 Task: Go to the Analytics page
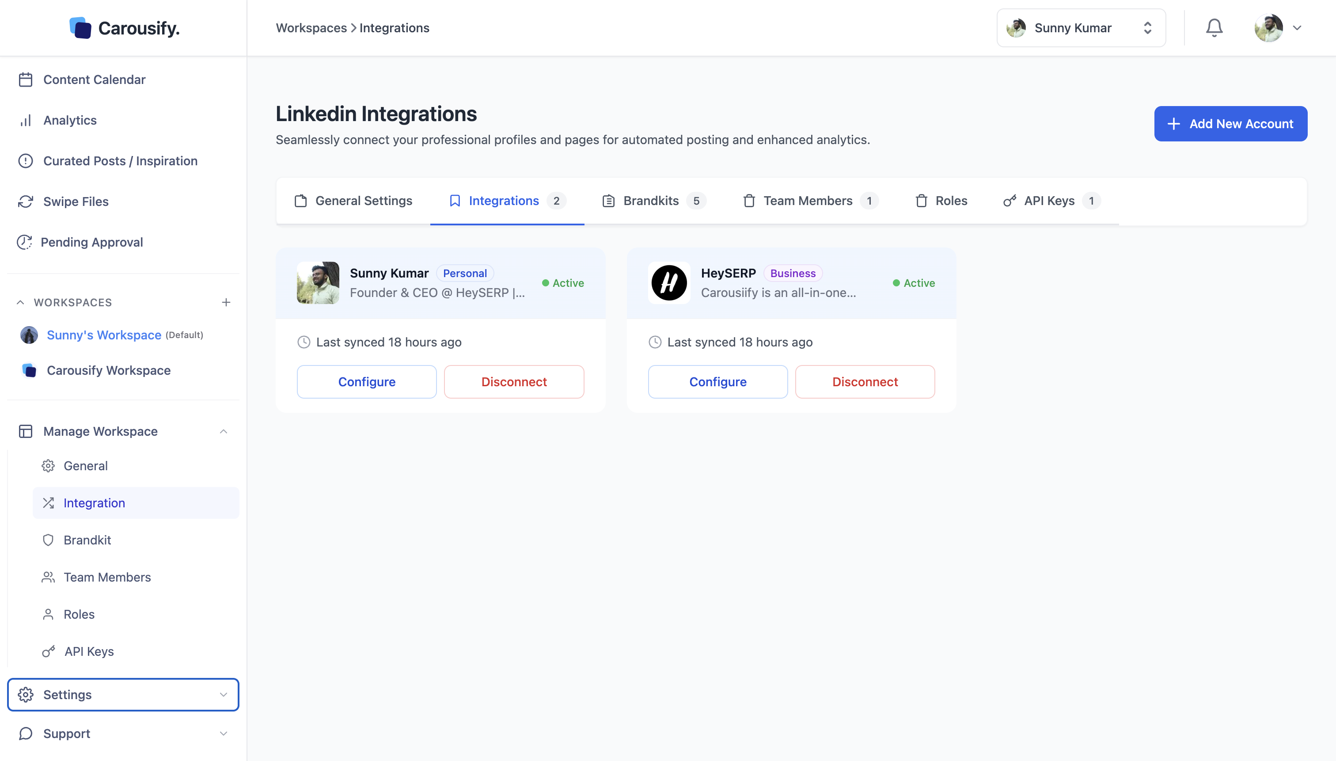pyautogui.click(x=69, y=120)
